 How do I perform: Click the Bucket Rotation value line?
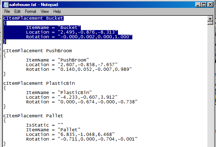79,36
